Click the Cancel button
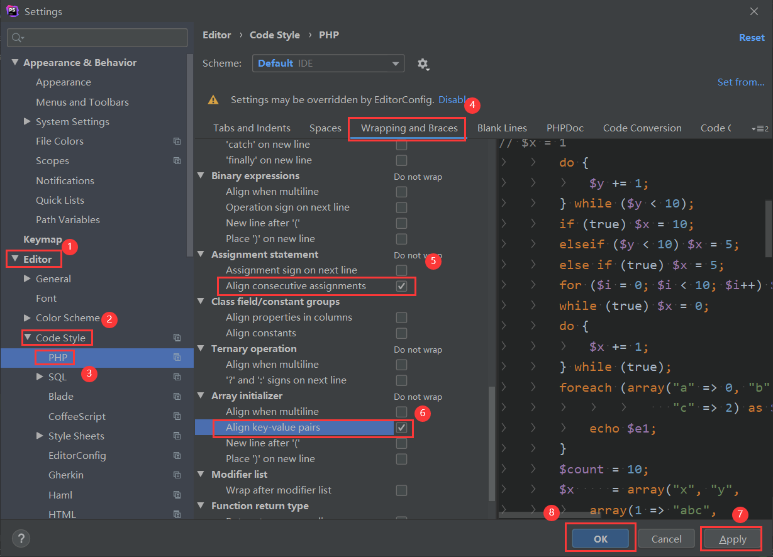The width and height of the screenshot is (773, 557). tap(667, 539)
